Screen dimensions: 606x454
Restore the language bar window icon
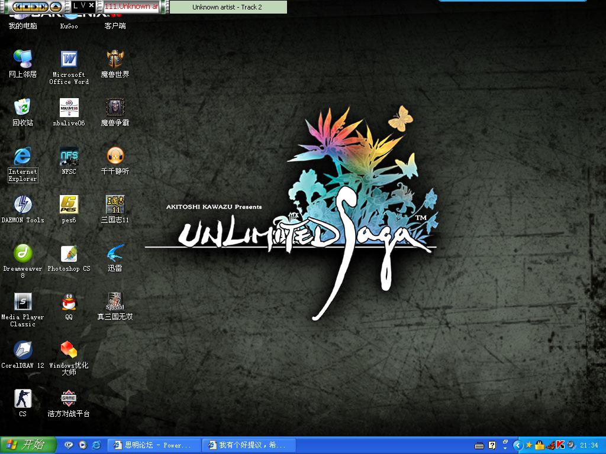(505, 442)
